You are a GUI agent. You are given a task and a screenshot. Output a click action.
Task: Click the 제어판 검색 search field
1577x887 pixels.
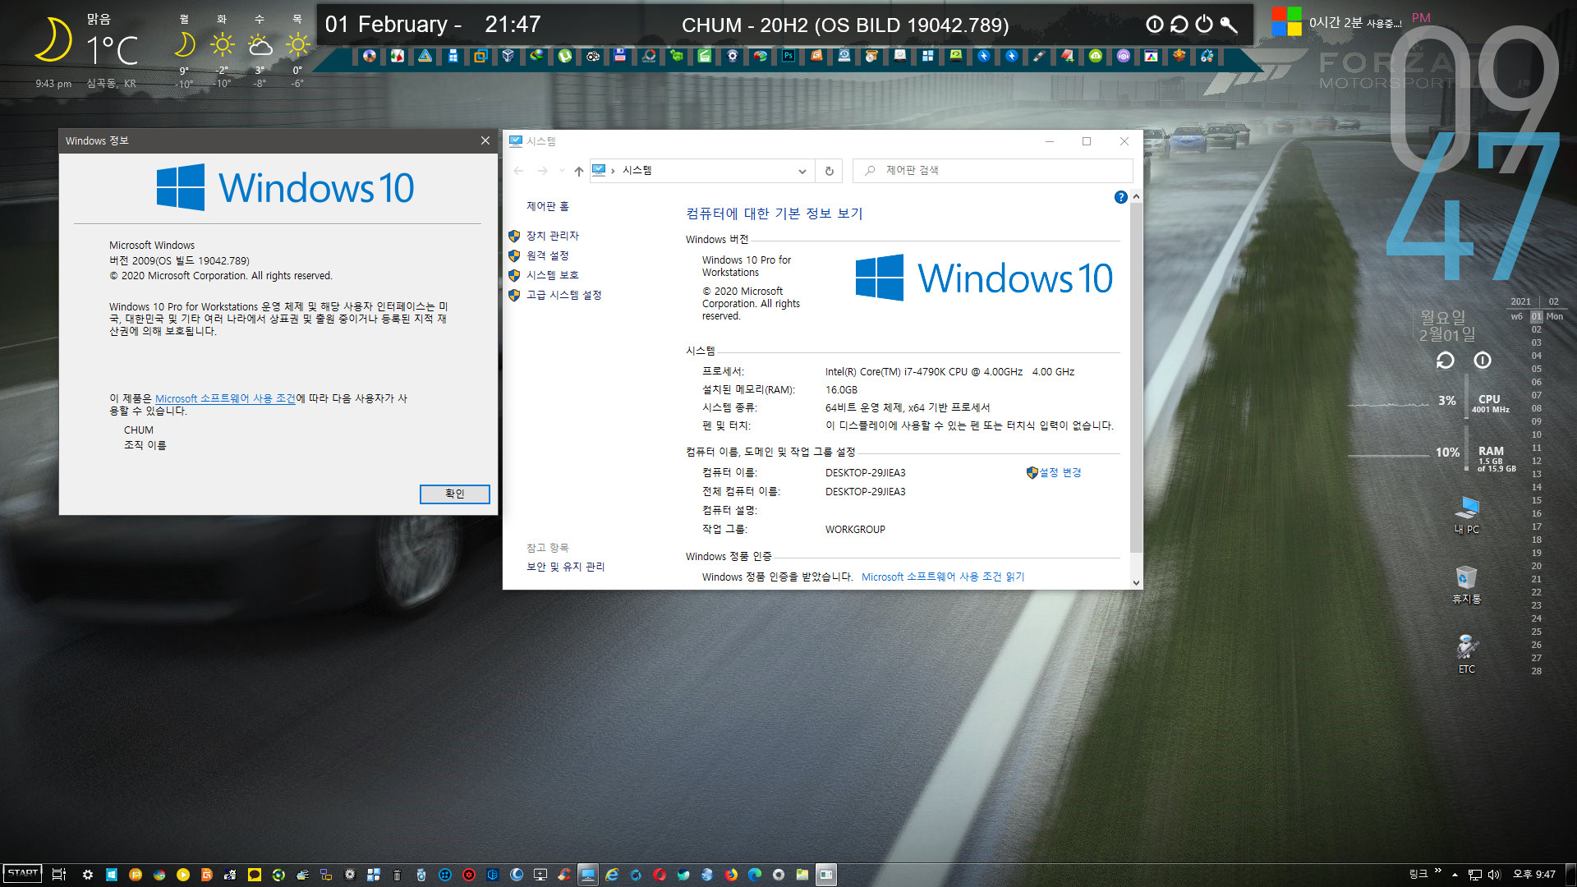(993, 171)
